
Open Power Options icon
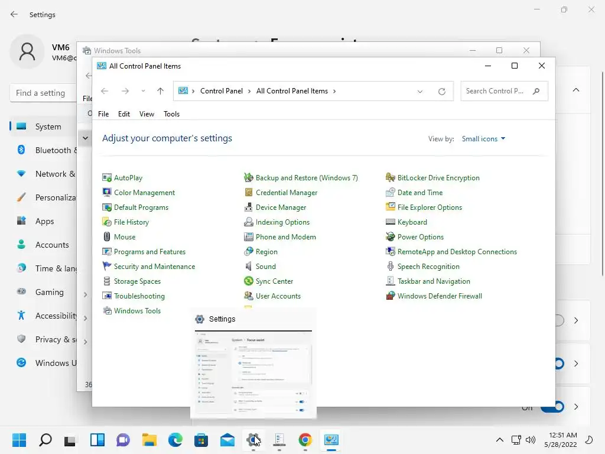391,236
